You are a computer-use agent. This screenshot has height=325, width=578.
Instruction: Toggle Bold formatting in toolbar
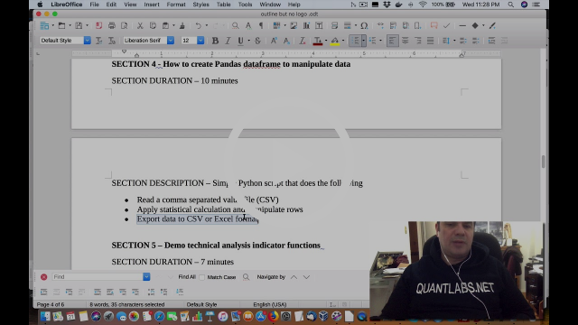[x=215, y=41]
